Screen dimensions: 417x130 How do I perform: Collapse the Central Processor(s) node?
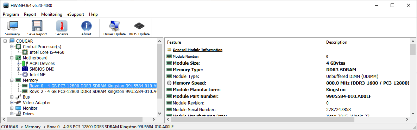coord(12,46)
